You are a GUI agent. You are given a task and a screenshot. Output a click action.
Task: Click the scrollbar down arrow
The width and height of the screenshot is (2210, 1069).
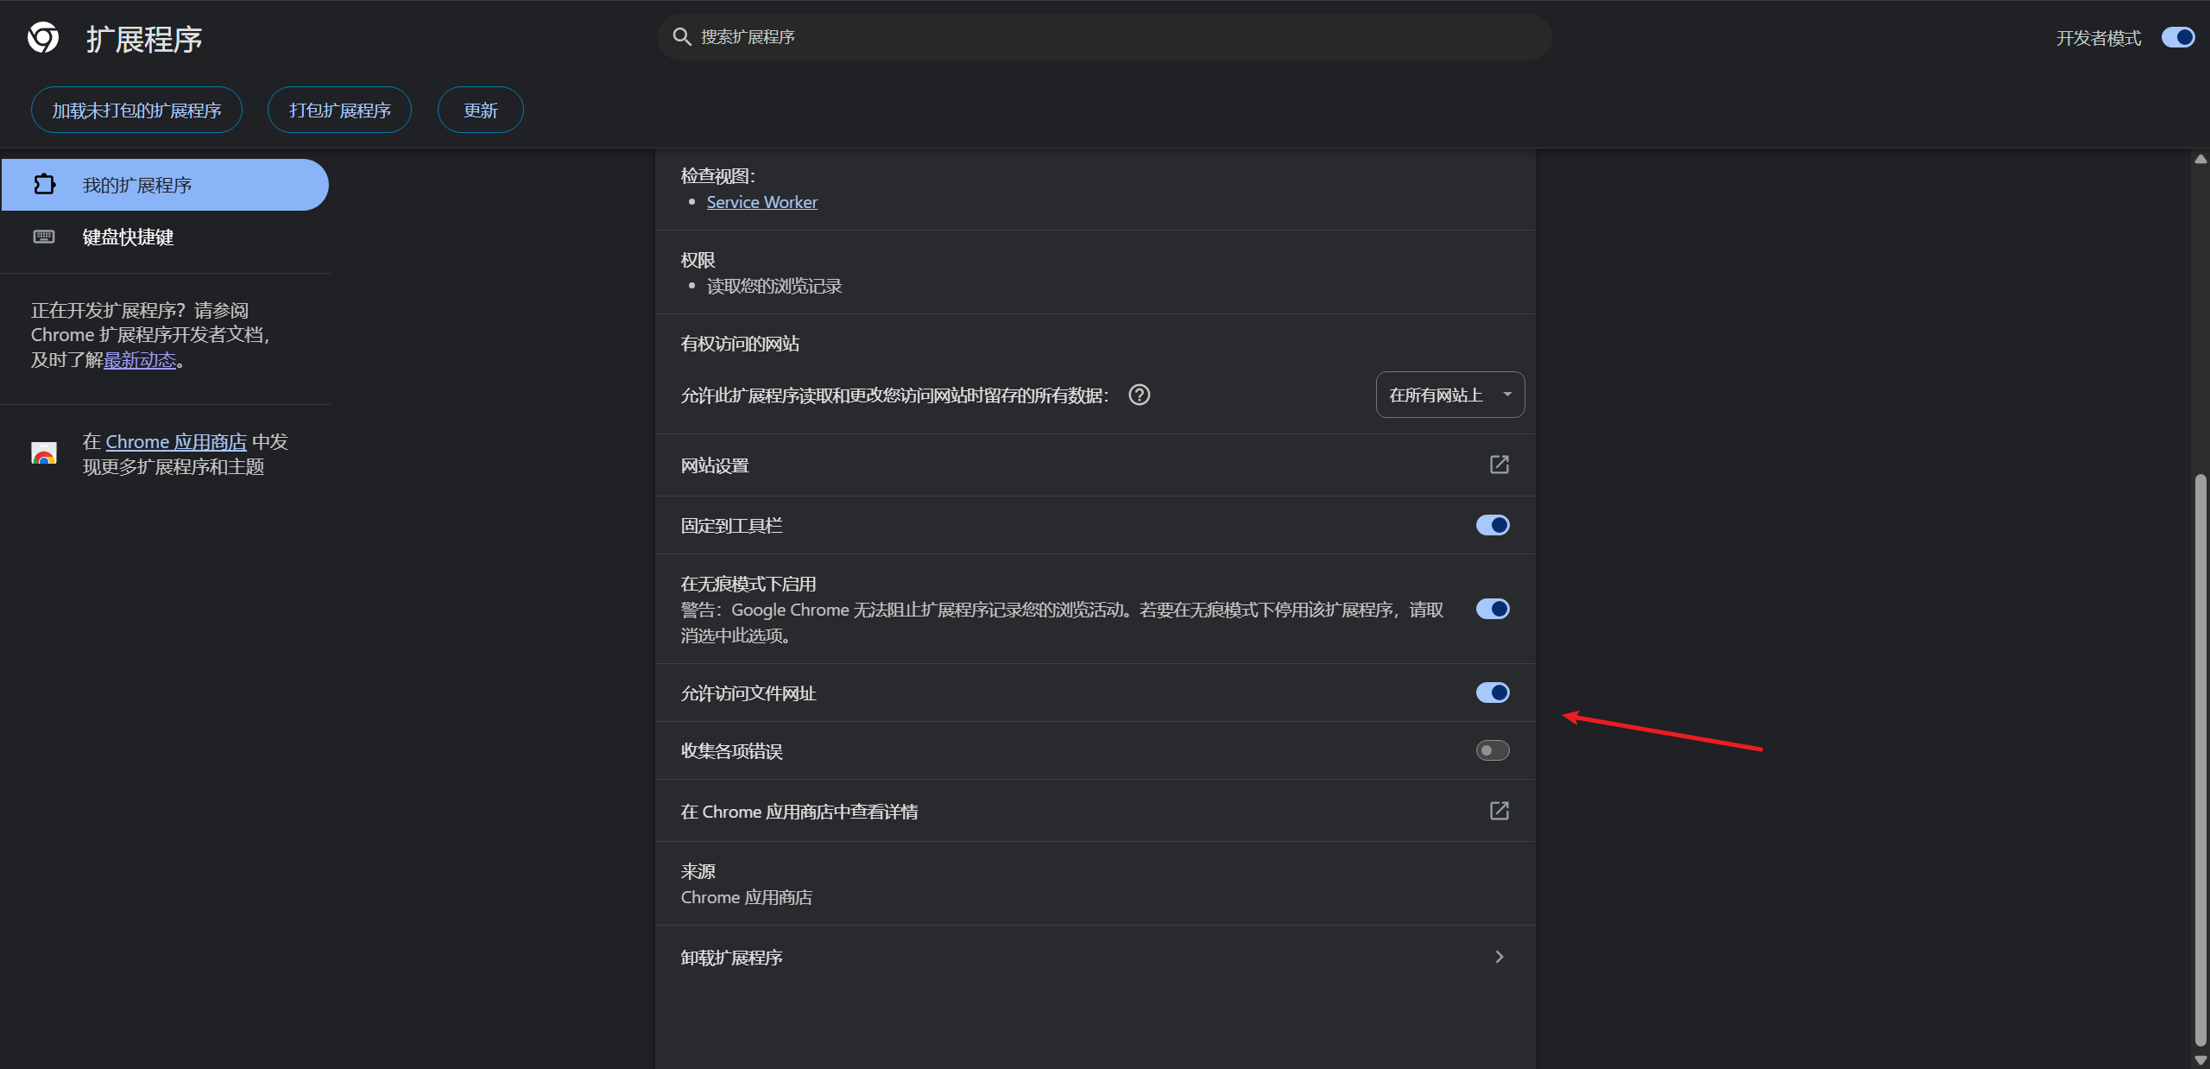click(2201, 1060)
